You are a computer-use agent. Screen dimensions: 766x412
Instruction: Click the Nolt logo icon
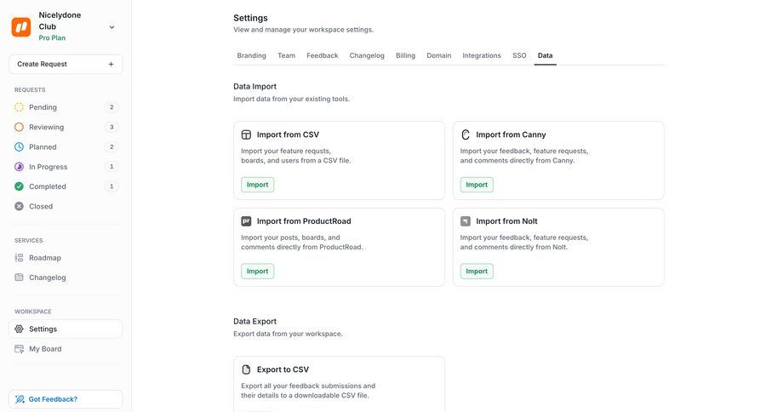466,221
